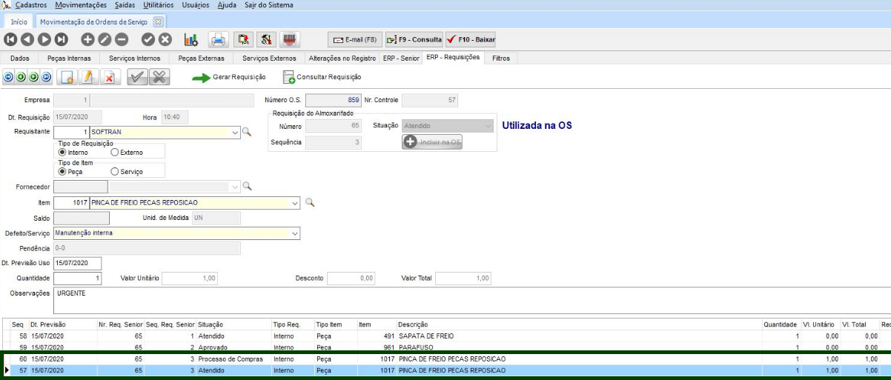This screenshot has width=891, height=380.
Task: Click the small green next-requisition arrow
Action: pyautogui.click(x=33, y=76)
